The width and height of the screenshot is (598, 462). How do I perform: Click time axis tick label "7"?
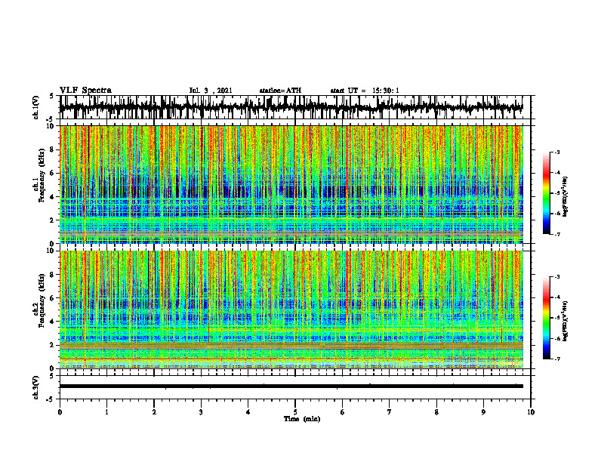click(x=390, y=412)
